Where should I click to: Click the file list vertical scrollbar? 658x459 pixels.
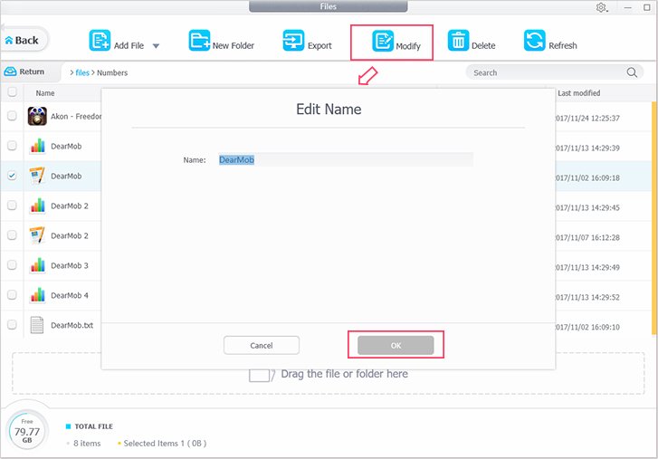pos(654,218)
